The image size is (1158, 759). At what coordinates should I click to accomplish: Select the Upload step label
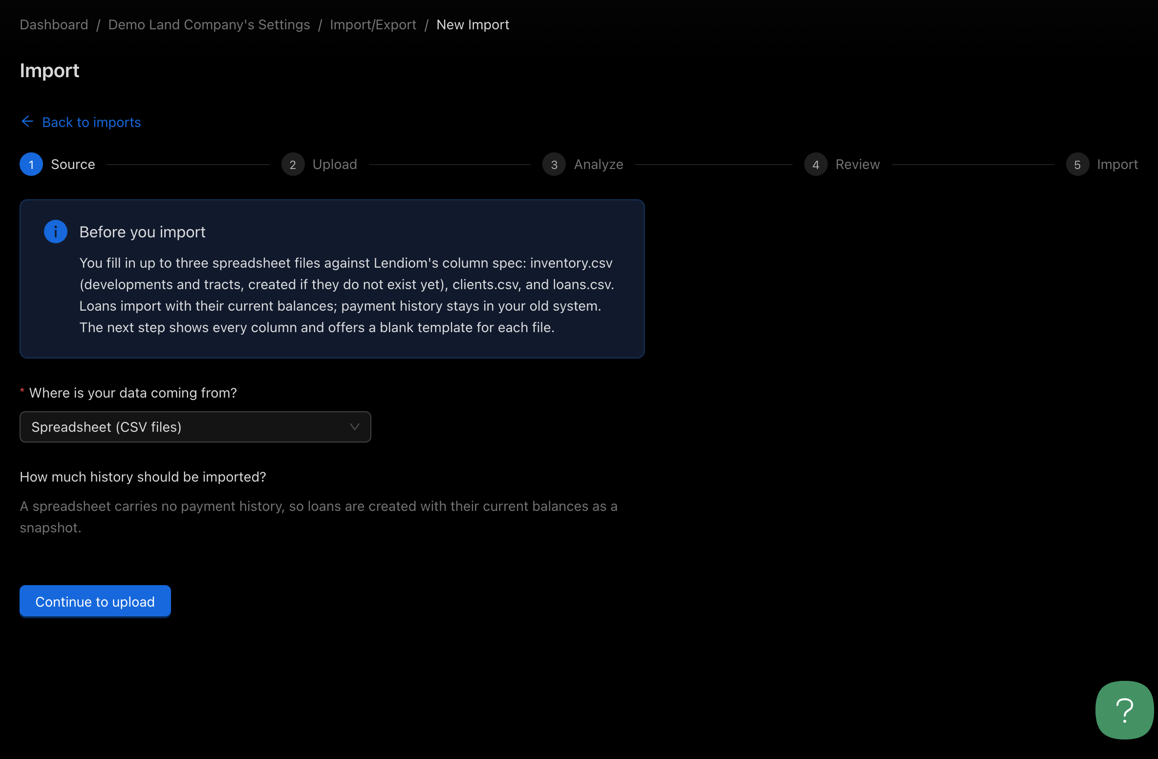[335, 164]
